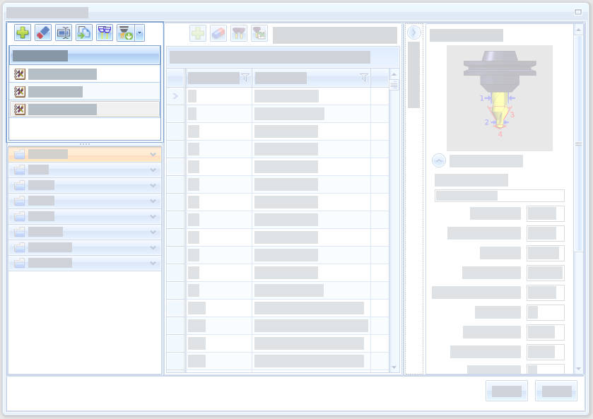Click the wide name input field under tool image
The height and width of the screenshot is (419, 593).
tap(499, 196)
